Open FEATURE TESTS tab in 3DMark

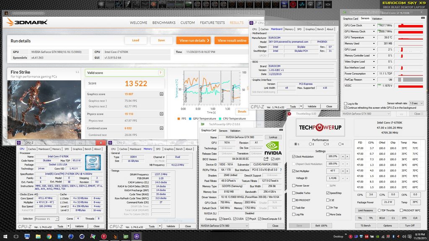[212, 23]
